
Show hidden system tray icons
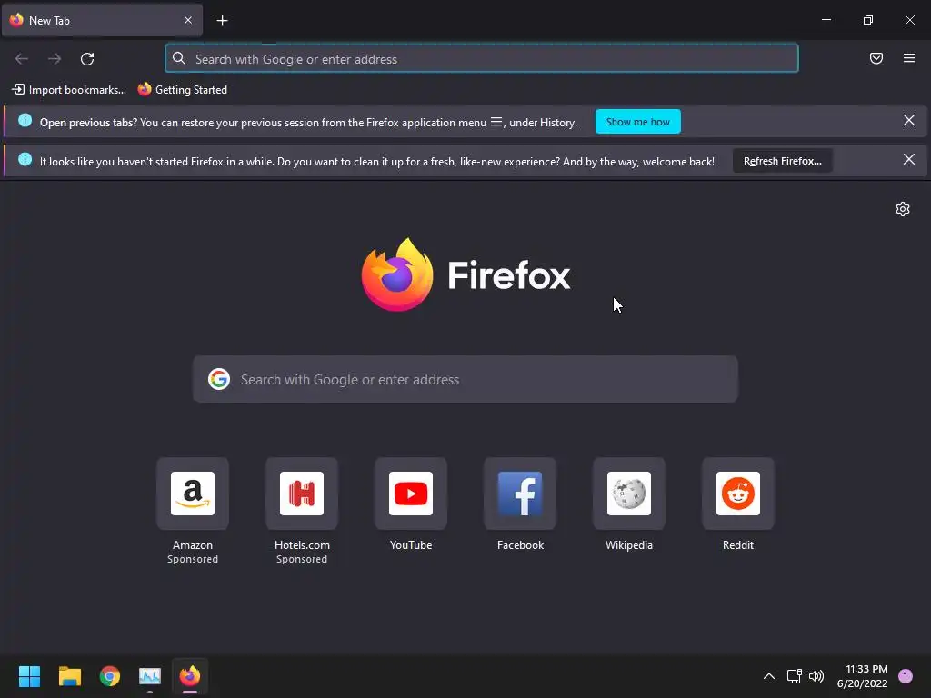(768, 676)
